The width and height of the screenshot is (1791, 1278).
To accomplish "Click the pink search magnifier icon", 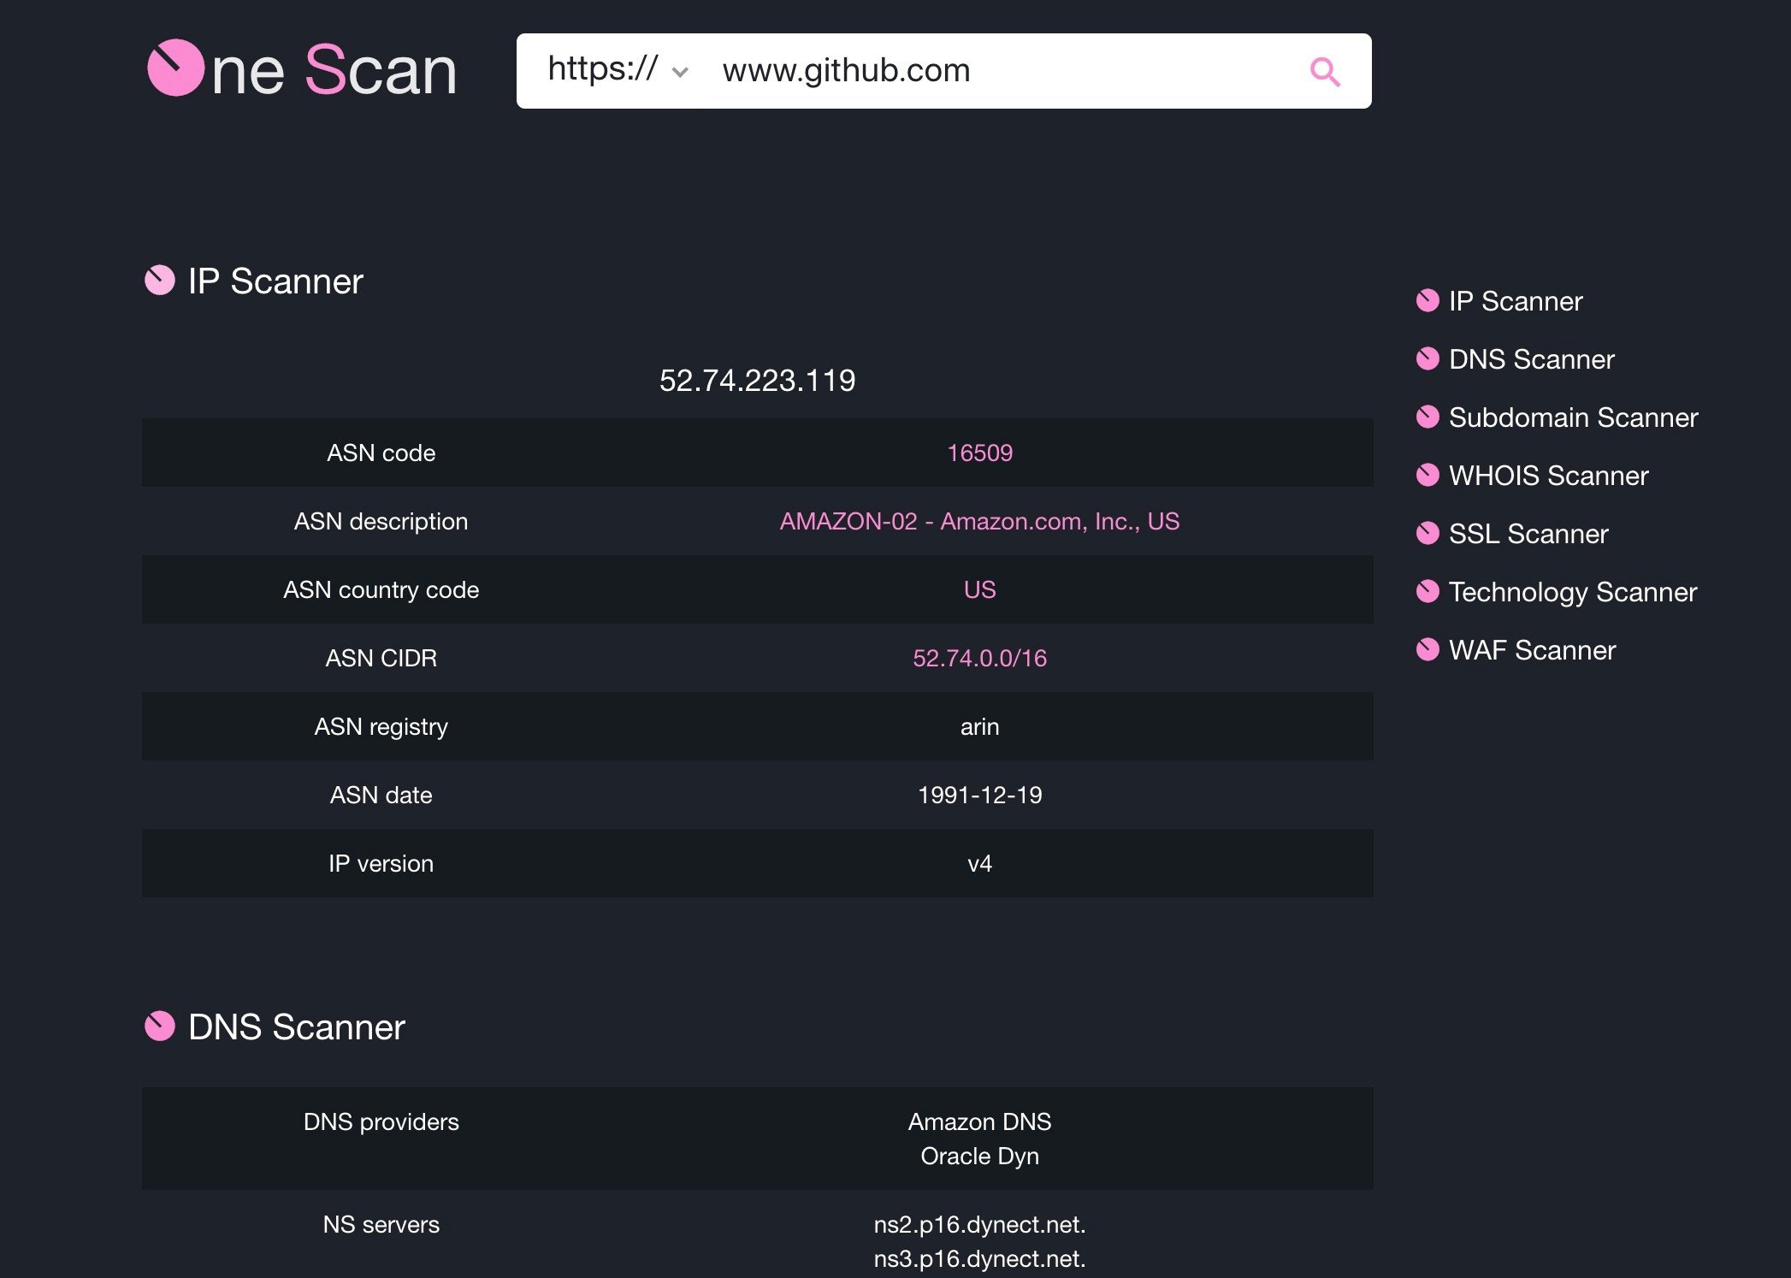I will click(x=1324, y=72).
